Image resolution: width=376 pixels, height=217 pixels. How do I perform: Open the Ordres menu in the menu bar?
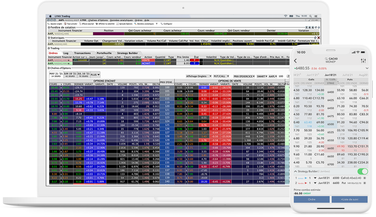click(x=138, y=20)
